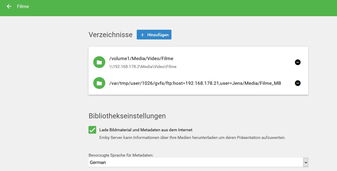Select the /volume1/Media/Video/Filme path text
This screenshot has width=337, height=171.
[x=141, y=59]
